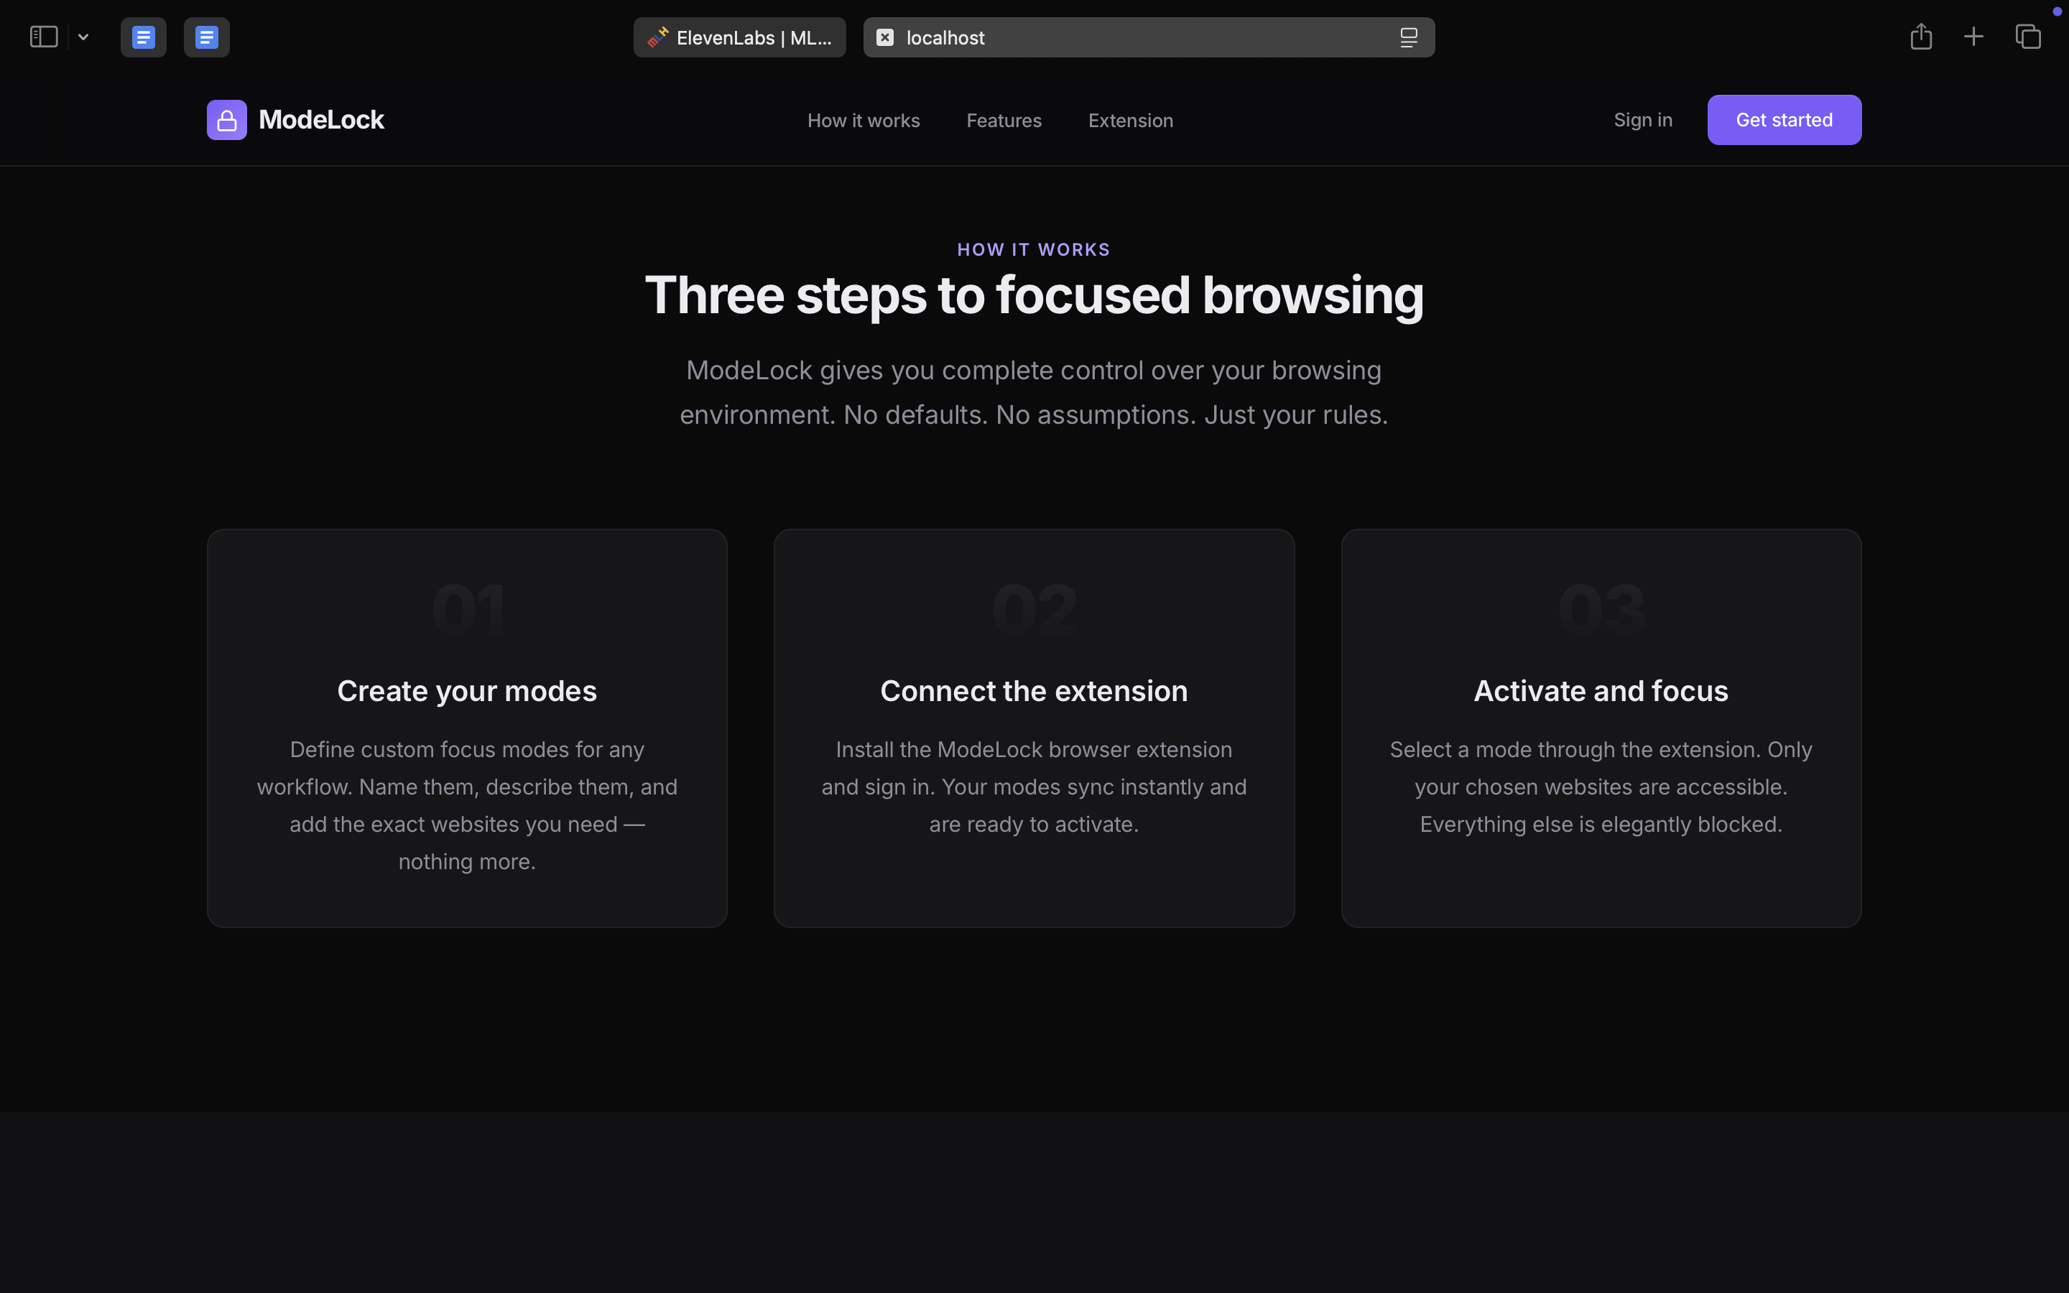
Task: Open the Extension nav link
Action: tap(1130, 121)
